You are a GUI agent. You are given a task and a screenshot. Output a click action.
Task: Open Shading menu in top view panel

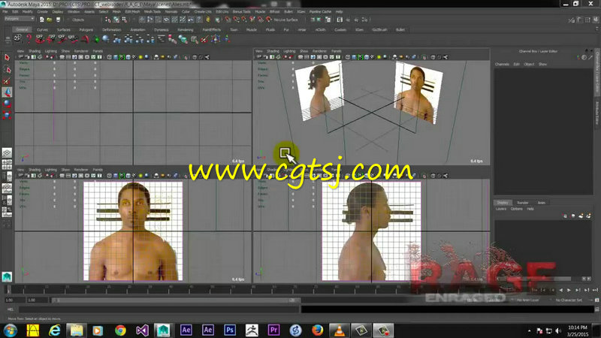[35, 51]
